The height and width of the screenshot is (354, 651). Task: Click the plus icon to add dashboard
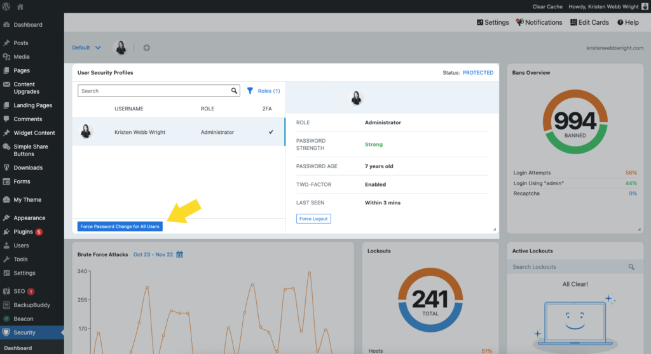tap(147, 48)
